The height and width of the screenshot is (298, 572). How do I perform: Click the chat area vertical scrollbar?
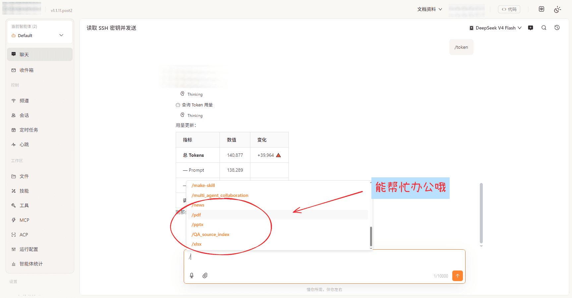click(481, 213)
